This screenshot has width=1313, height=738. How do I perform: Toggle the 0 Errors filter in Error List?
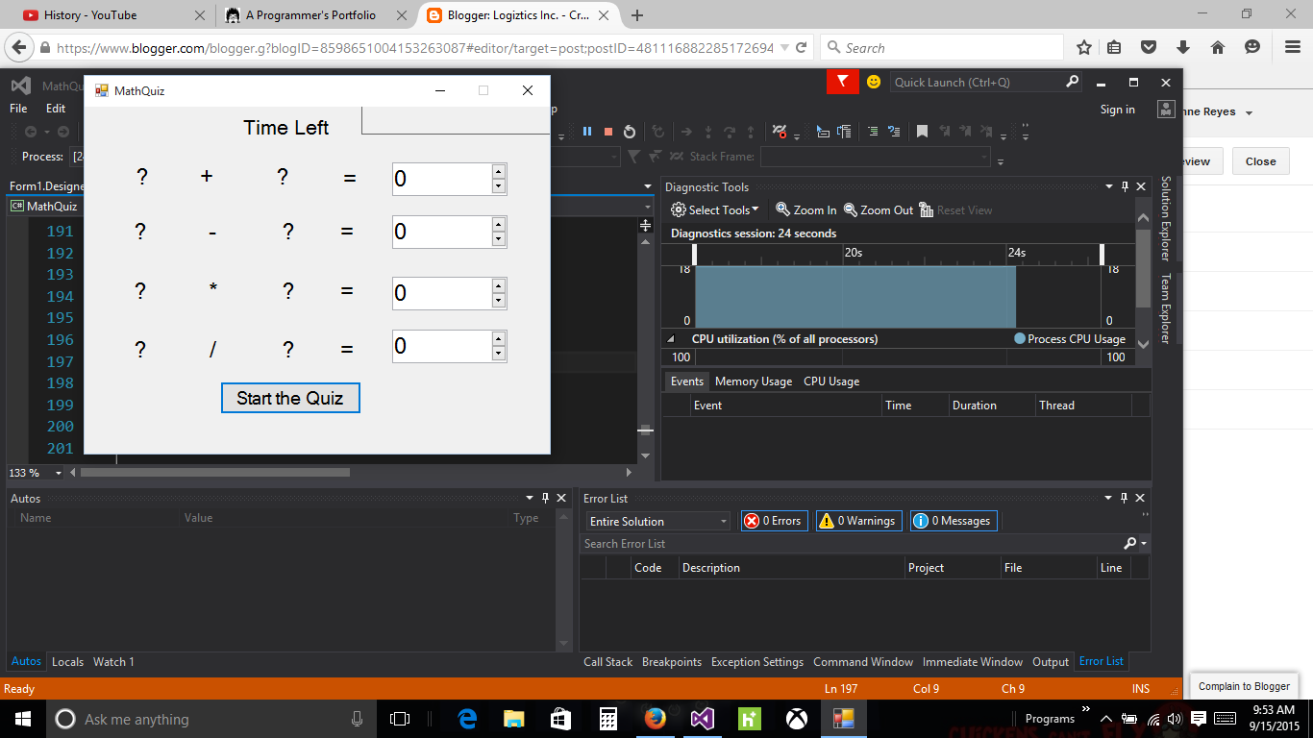[x=774, y=520]
